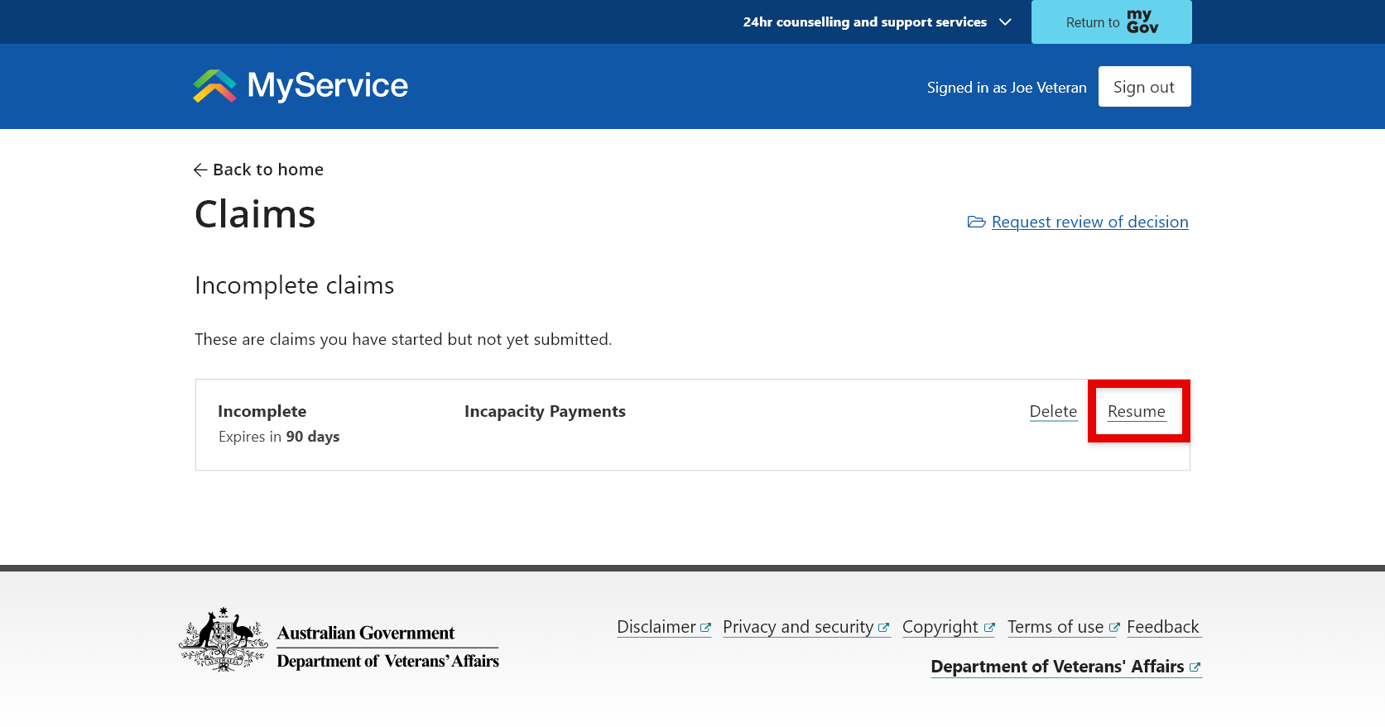The image size is (1385, 727).
Task: Delete the incomplete Incapacity Payments claim
Action: 1053,412
